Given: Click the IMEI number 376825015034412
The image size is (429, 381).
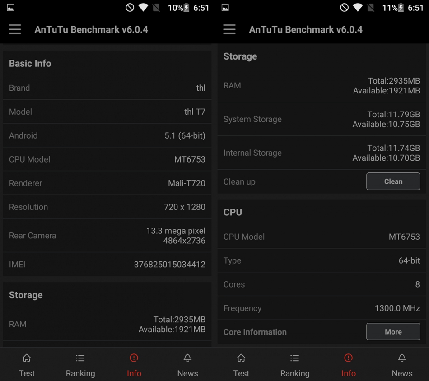Looking at the screenshot, I should pyautogui.click(x=170, y=265).
